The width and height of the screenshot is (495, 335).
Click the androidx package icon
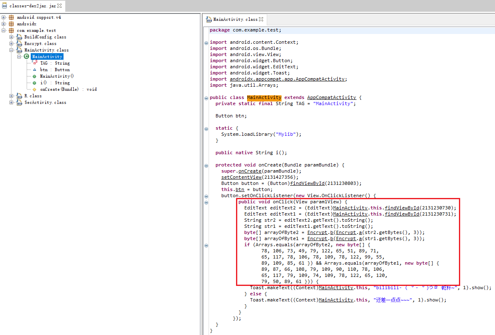(x=11, y=24)
